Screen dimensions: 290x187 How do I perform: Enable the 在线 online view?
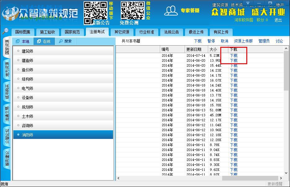click(43, 41)
